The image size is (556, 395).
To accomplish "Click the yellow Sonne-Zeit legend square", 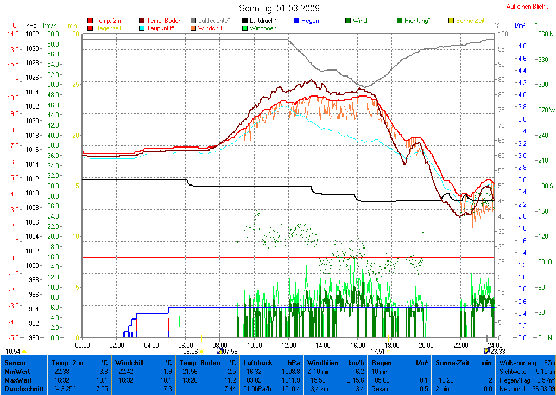I will click(x=451, y=21).
